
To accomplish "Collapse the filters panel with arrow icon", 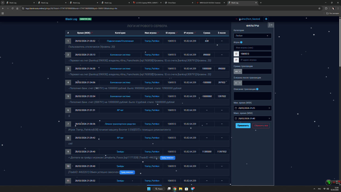I will coord(271,25).
